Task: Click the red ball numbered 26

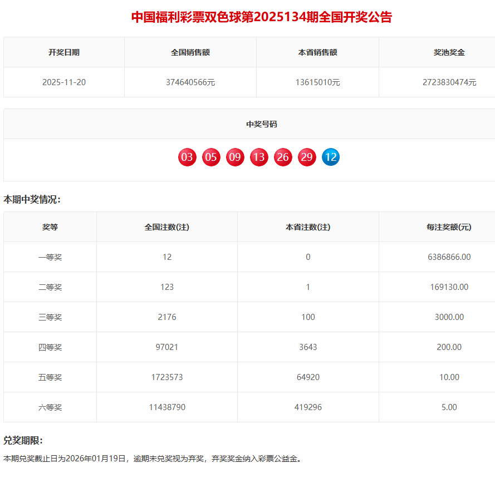Action: (283, 157)
